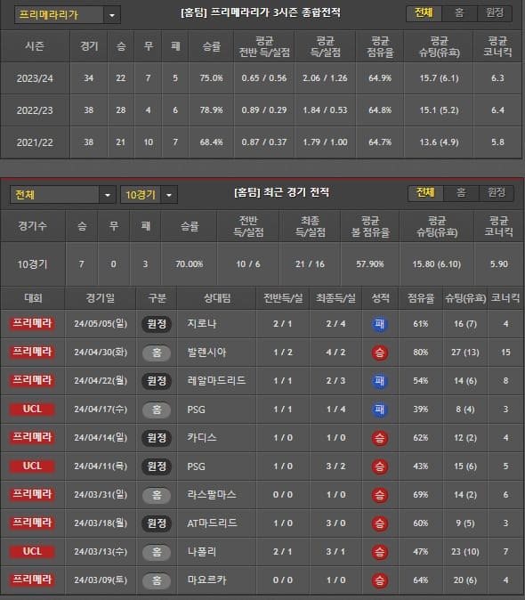This screenshot has height=600, width=525.
Task: Click opponent name 레알마드리드
Action: pos(216,380)
